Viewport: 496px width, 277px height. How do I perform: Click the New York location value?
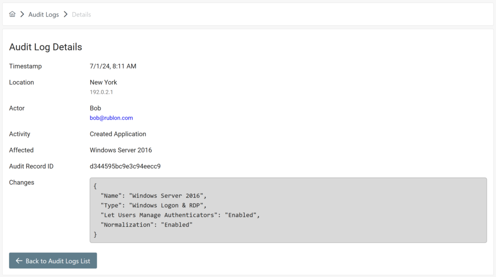click(x=103, y=82)
